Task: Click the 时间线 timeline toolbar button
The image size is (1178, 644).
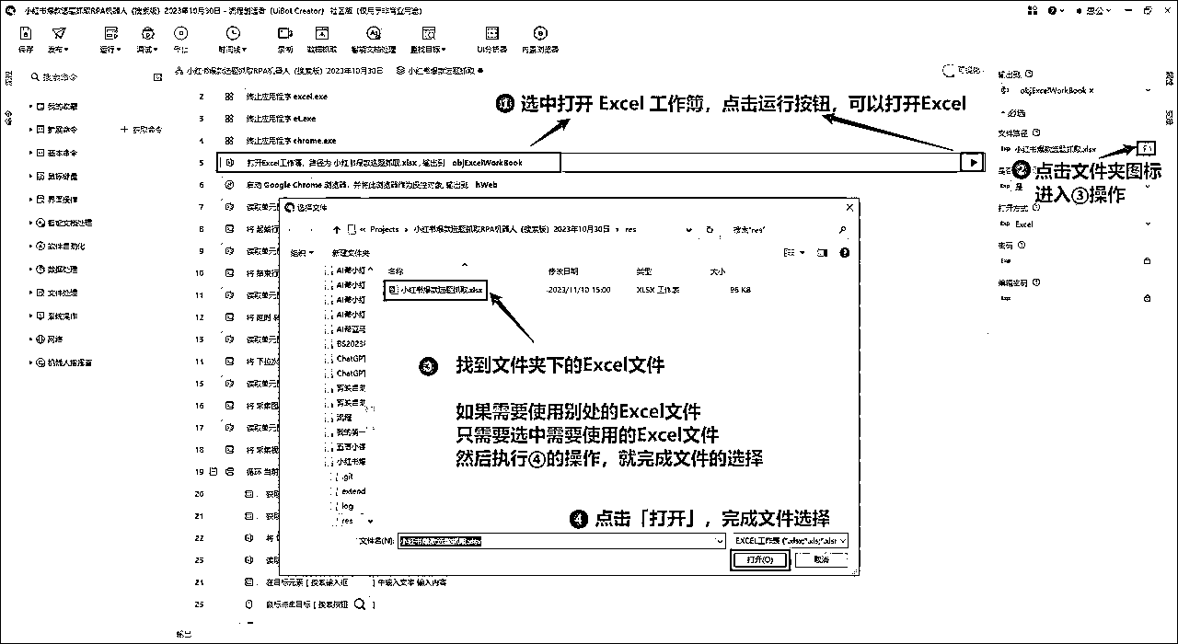Action: point(232,39)
